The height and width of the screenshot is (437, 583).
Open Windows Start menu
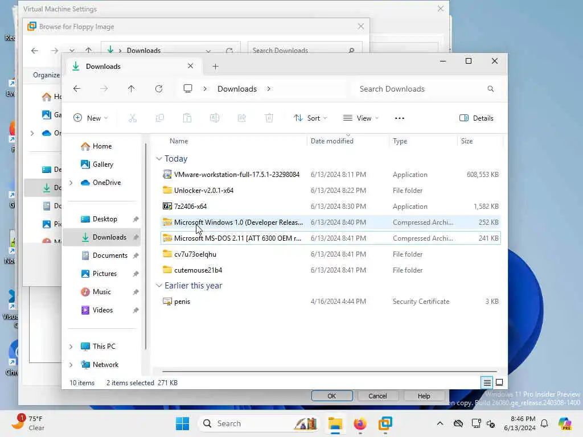[x=182, y=423]
